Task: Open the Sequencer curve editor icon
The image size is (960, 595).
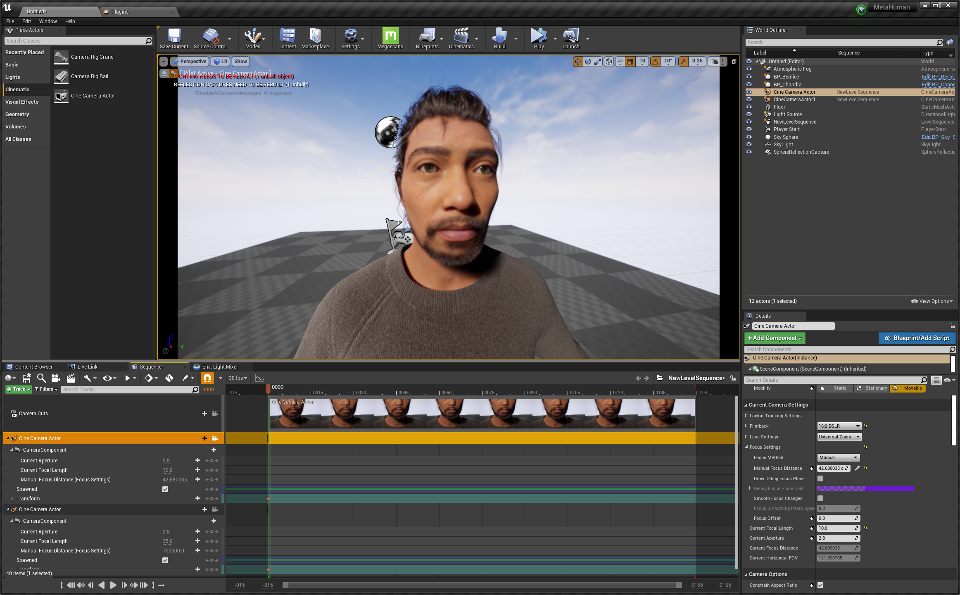Action: 259,378
